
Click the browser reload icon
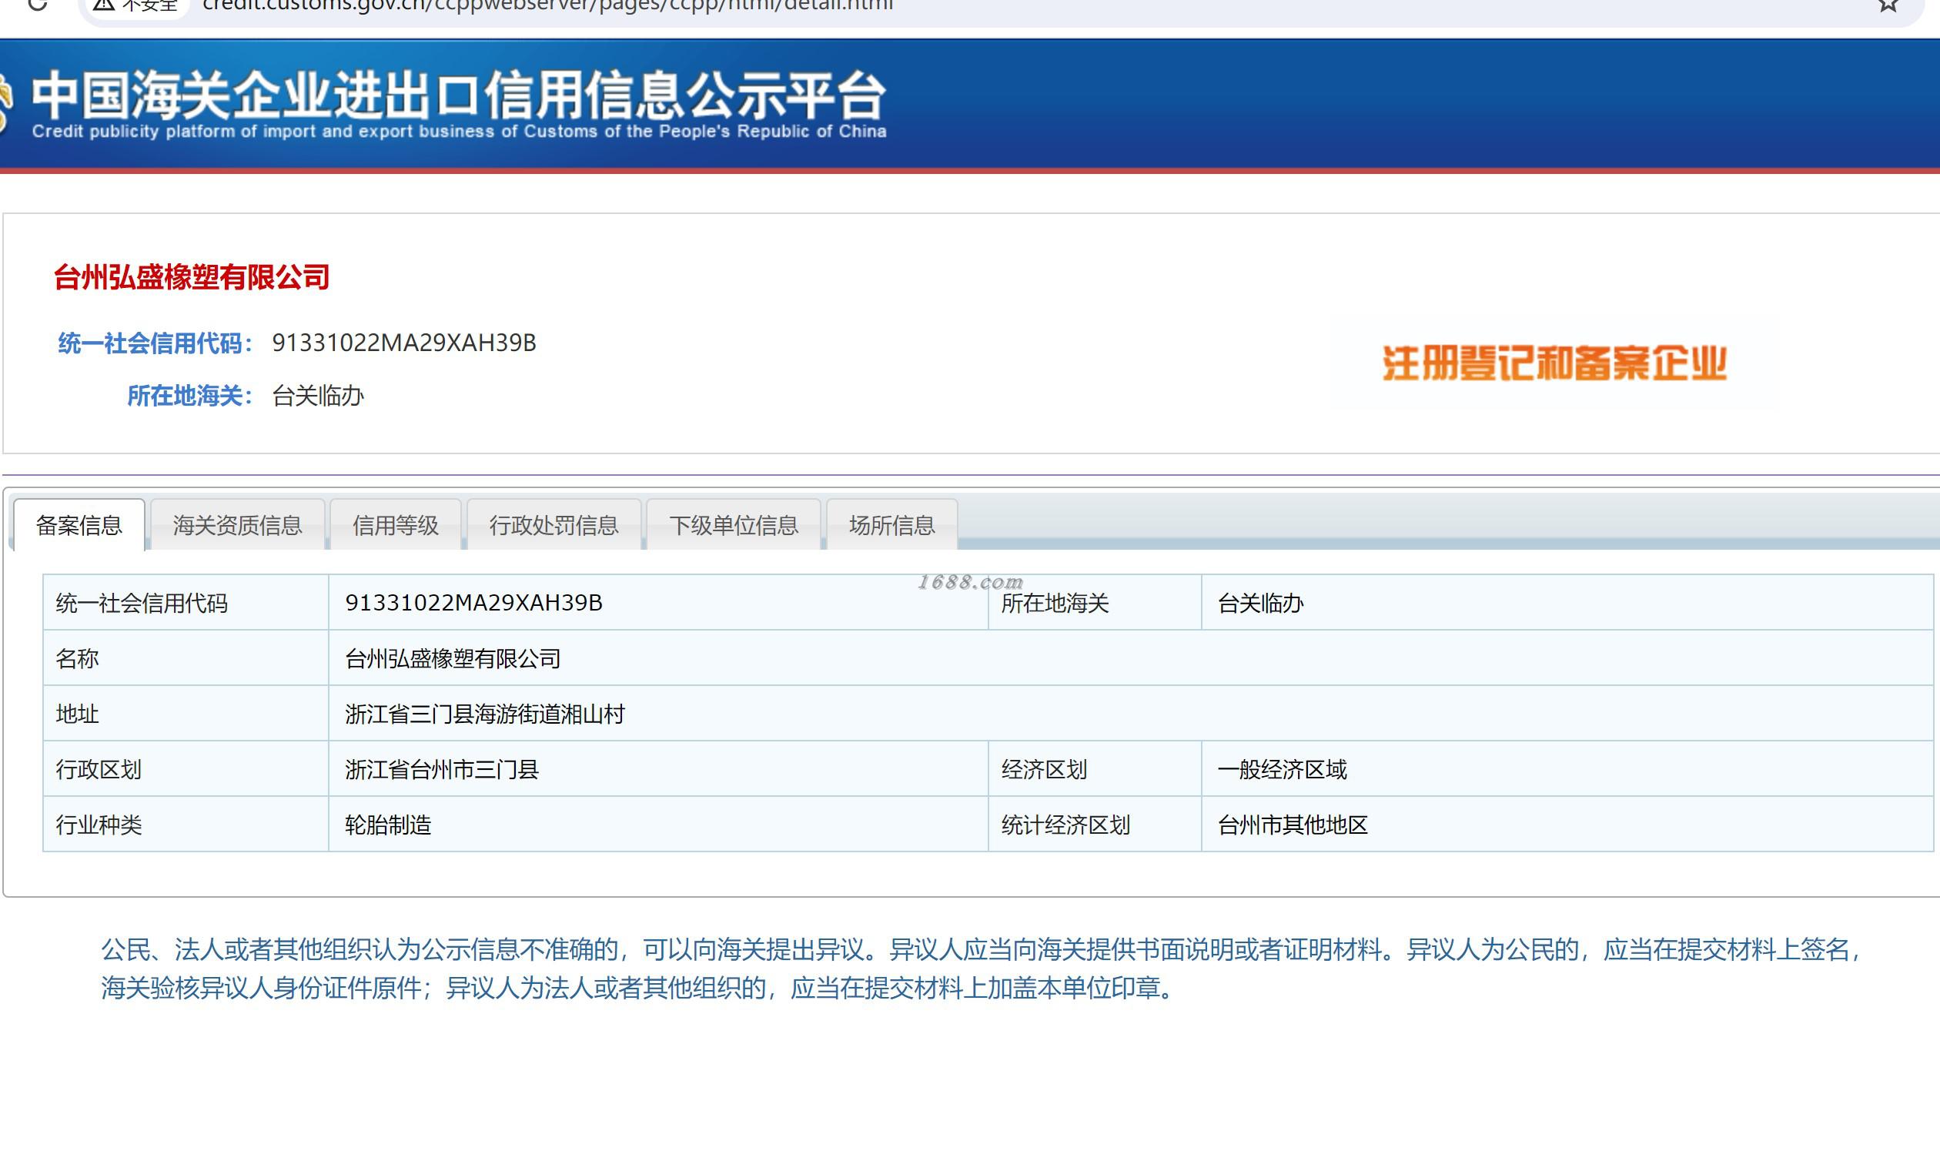pos(37,4)
